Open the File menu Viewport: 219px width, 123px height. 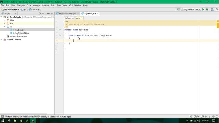pyautogui.click(x=2, y=5)
